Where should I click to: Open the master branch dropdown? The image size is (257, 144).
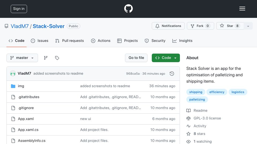22,58
